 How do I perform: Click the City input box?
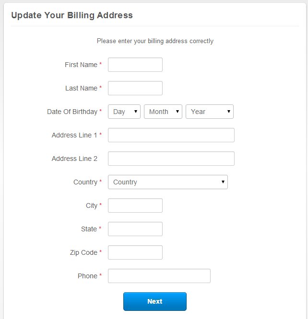tap(135, 205)
